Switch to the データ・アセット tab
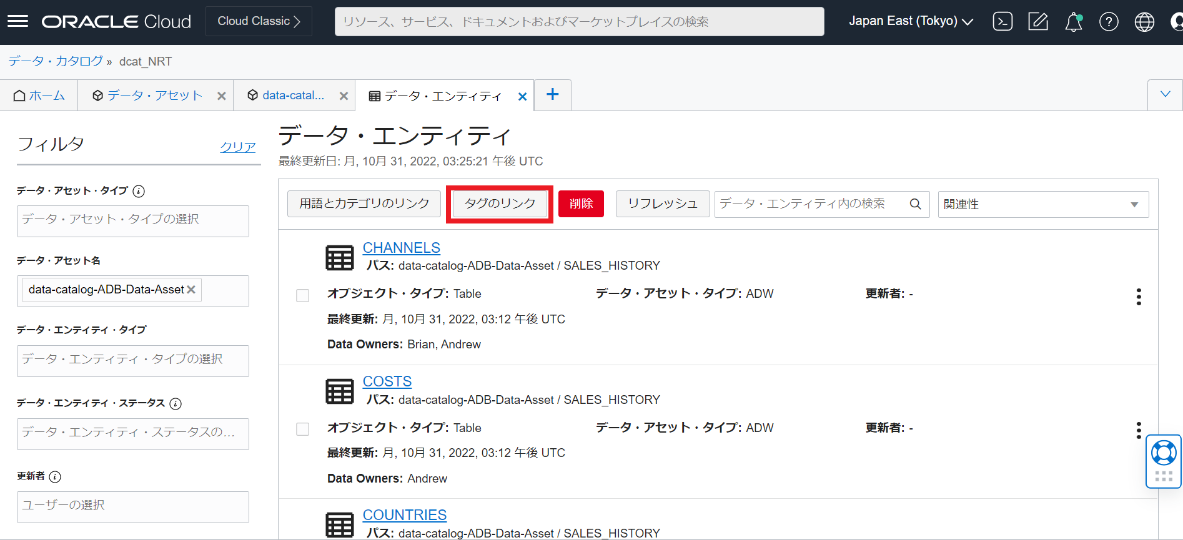 click(x=148, y=96)
